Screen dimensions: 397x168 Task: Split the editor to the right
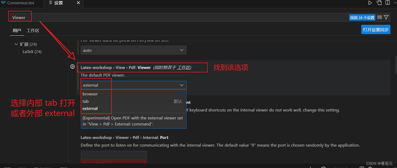[x=388, y=3]
